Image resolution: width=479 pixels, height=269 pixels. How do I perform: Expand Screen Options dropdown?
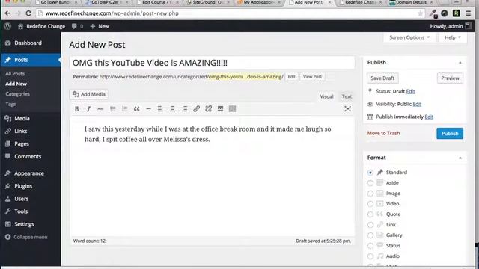409,37
